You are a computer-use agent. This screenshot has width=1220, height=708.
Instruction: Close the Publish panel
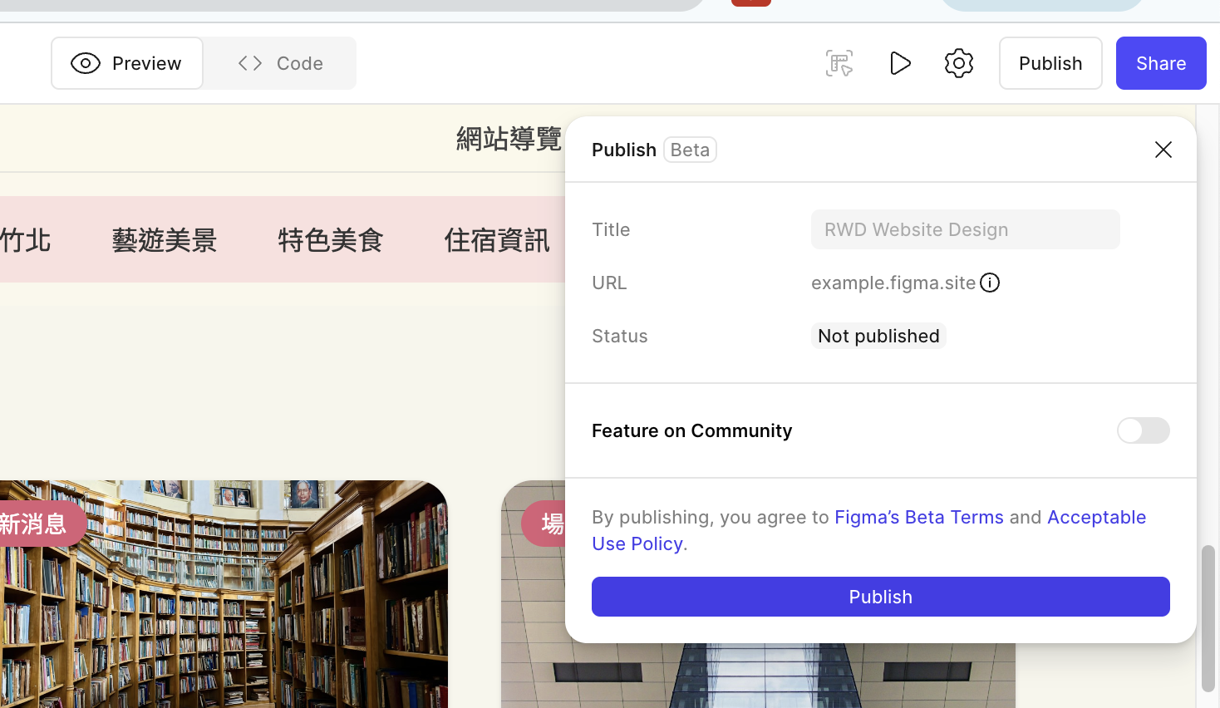point(1163,150)
